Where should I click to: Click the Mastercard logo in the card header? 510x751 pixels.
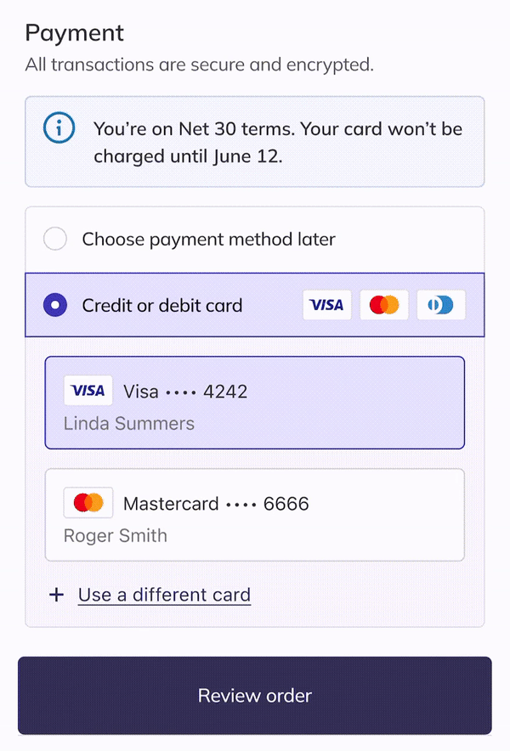[x=384, y=305]
